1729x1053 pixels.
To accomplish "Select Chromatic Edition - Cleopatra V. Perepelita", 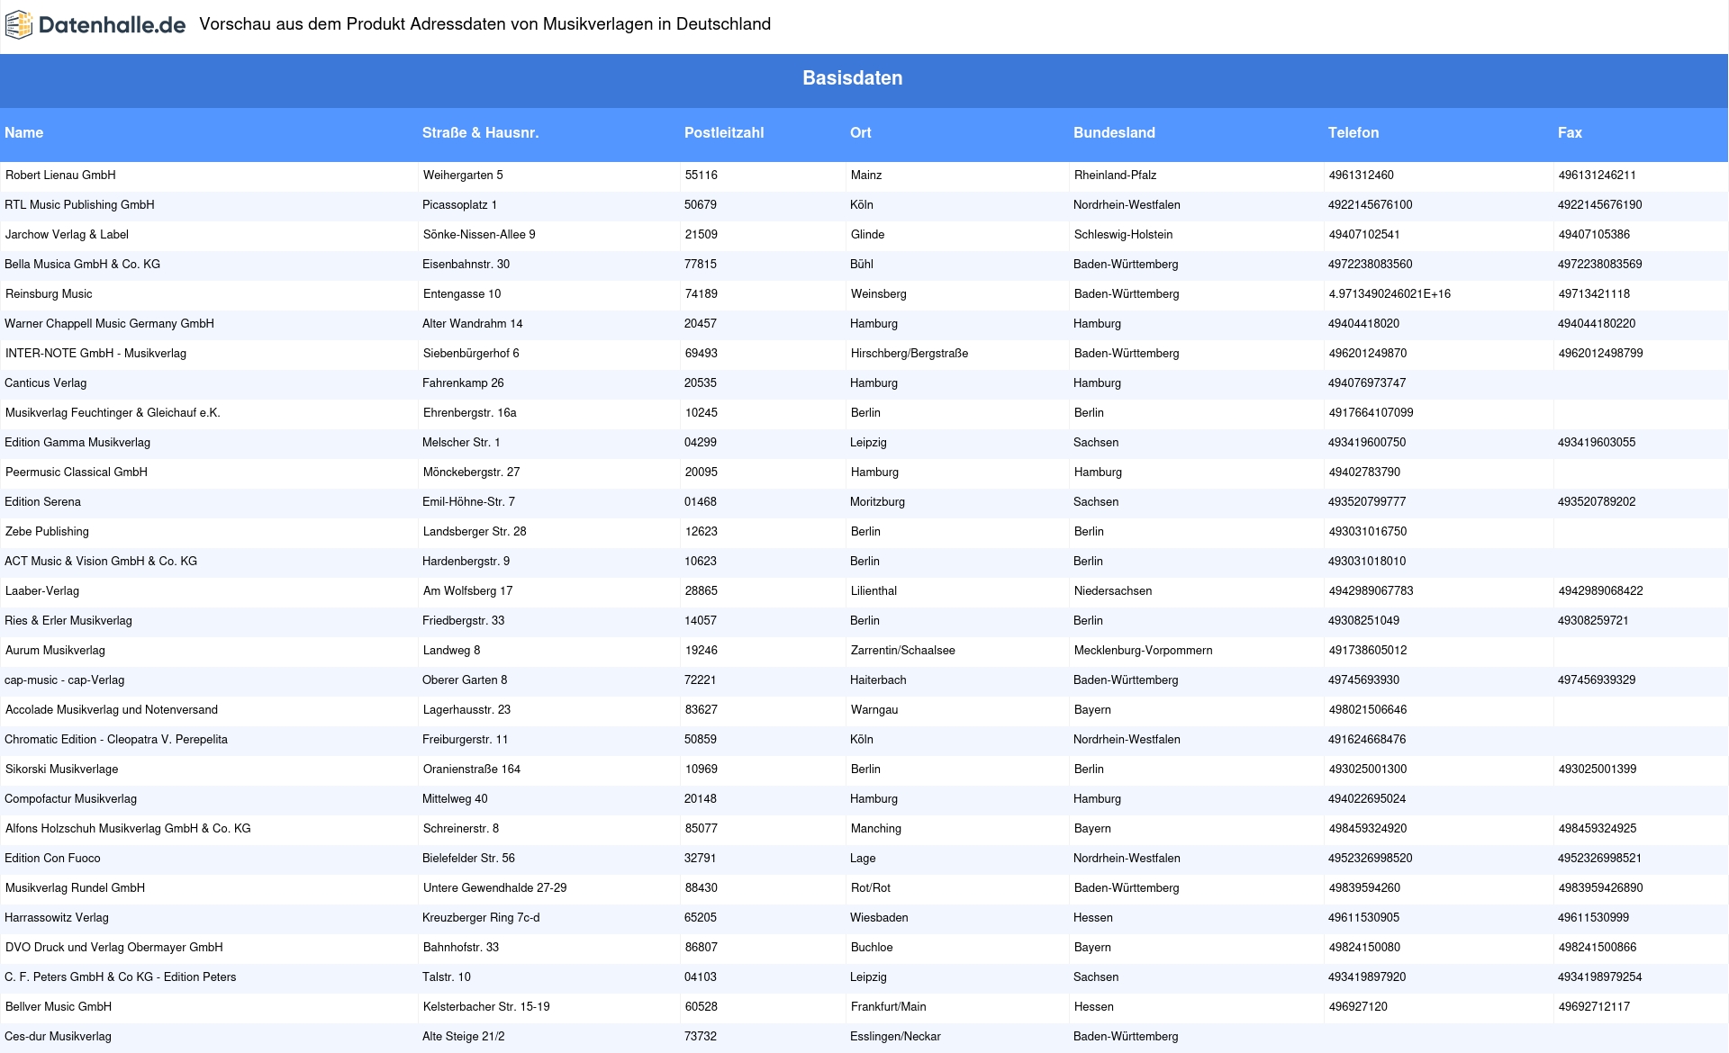I will pos(116,740).
